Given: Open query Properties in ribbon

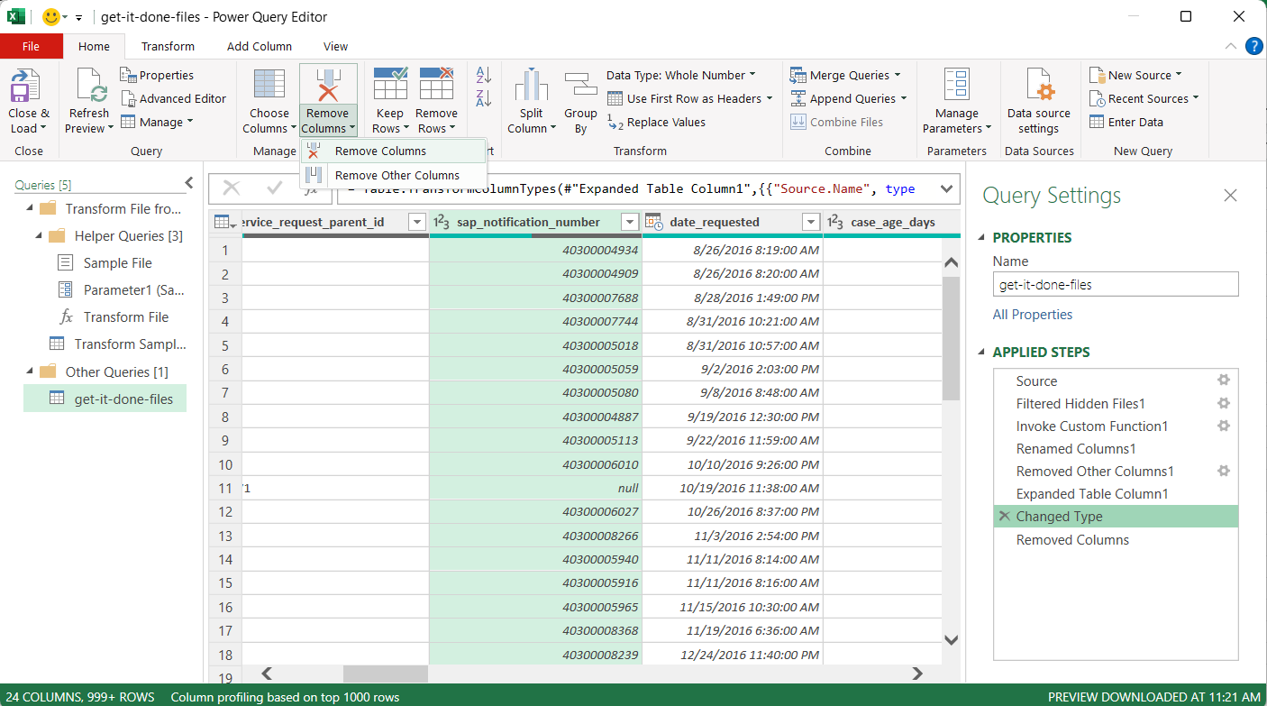Looking at the screenshot, I should 157,75.
